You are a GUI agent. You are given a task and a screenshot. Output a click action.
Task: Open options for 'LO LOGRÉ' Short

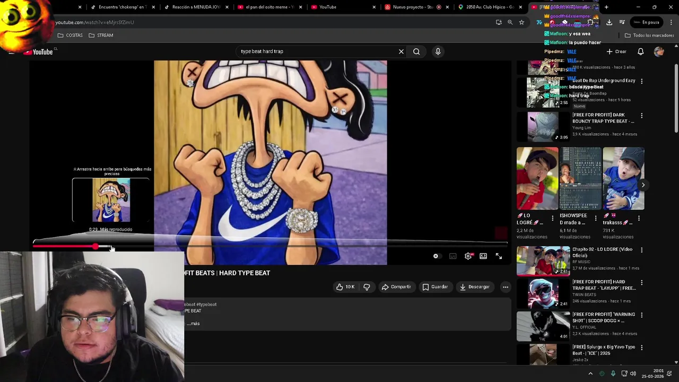tap(552, 218)
